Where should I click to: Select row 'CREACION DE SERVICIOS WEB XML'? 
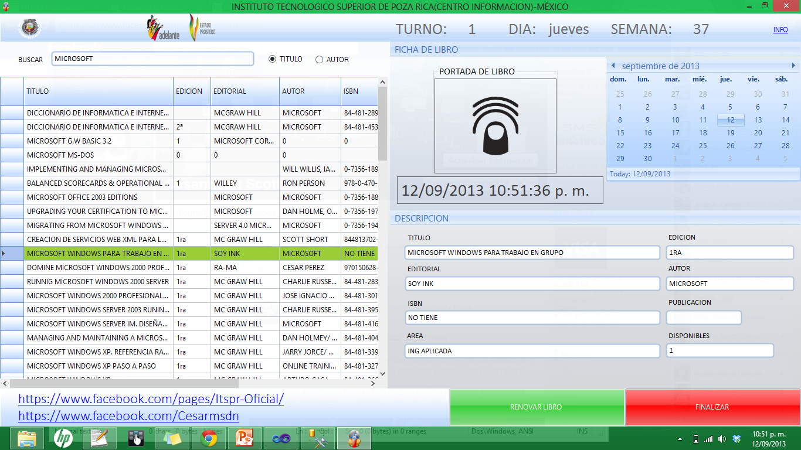pos(189,240)
